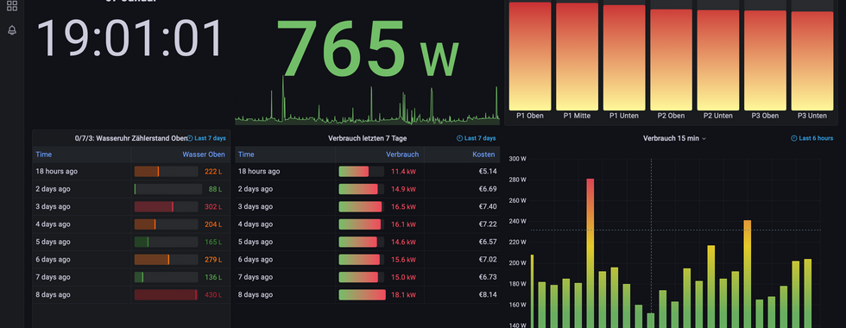The height and width of the screenshot is (328, 846).
Task: Select the 14.6 kW consumption value
Action: (x=404, y=243)
